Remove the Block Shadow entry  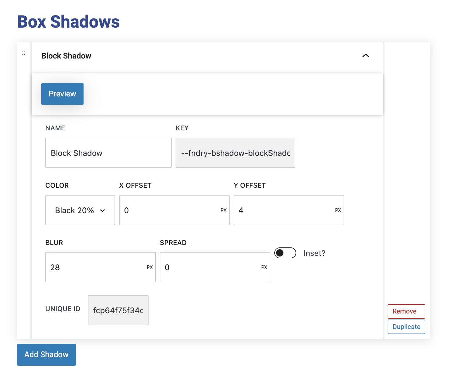tap(406, 311)
